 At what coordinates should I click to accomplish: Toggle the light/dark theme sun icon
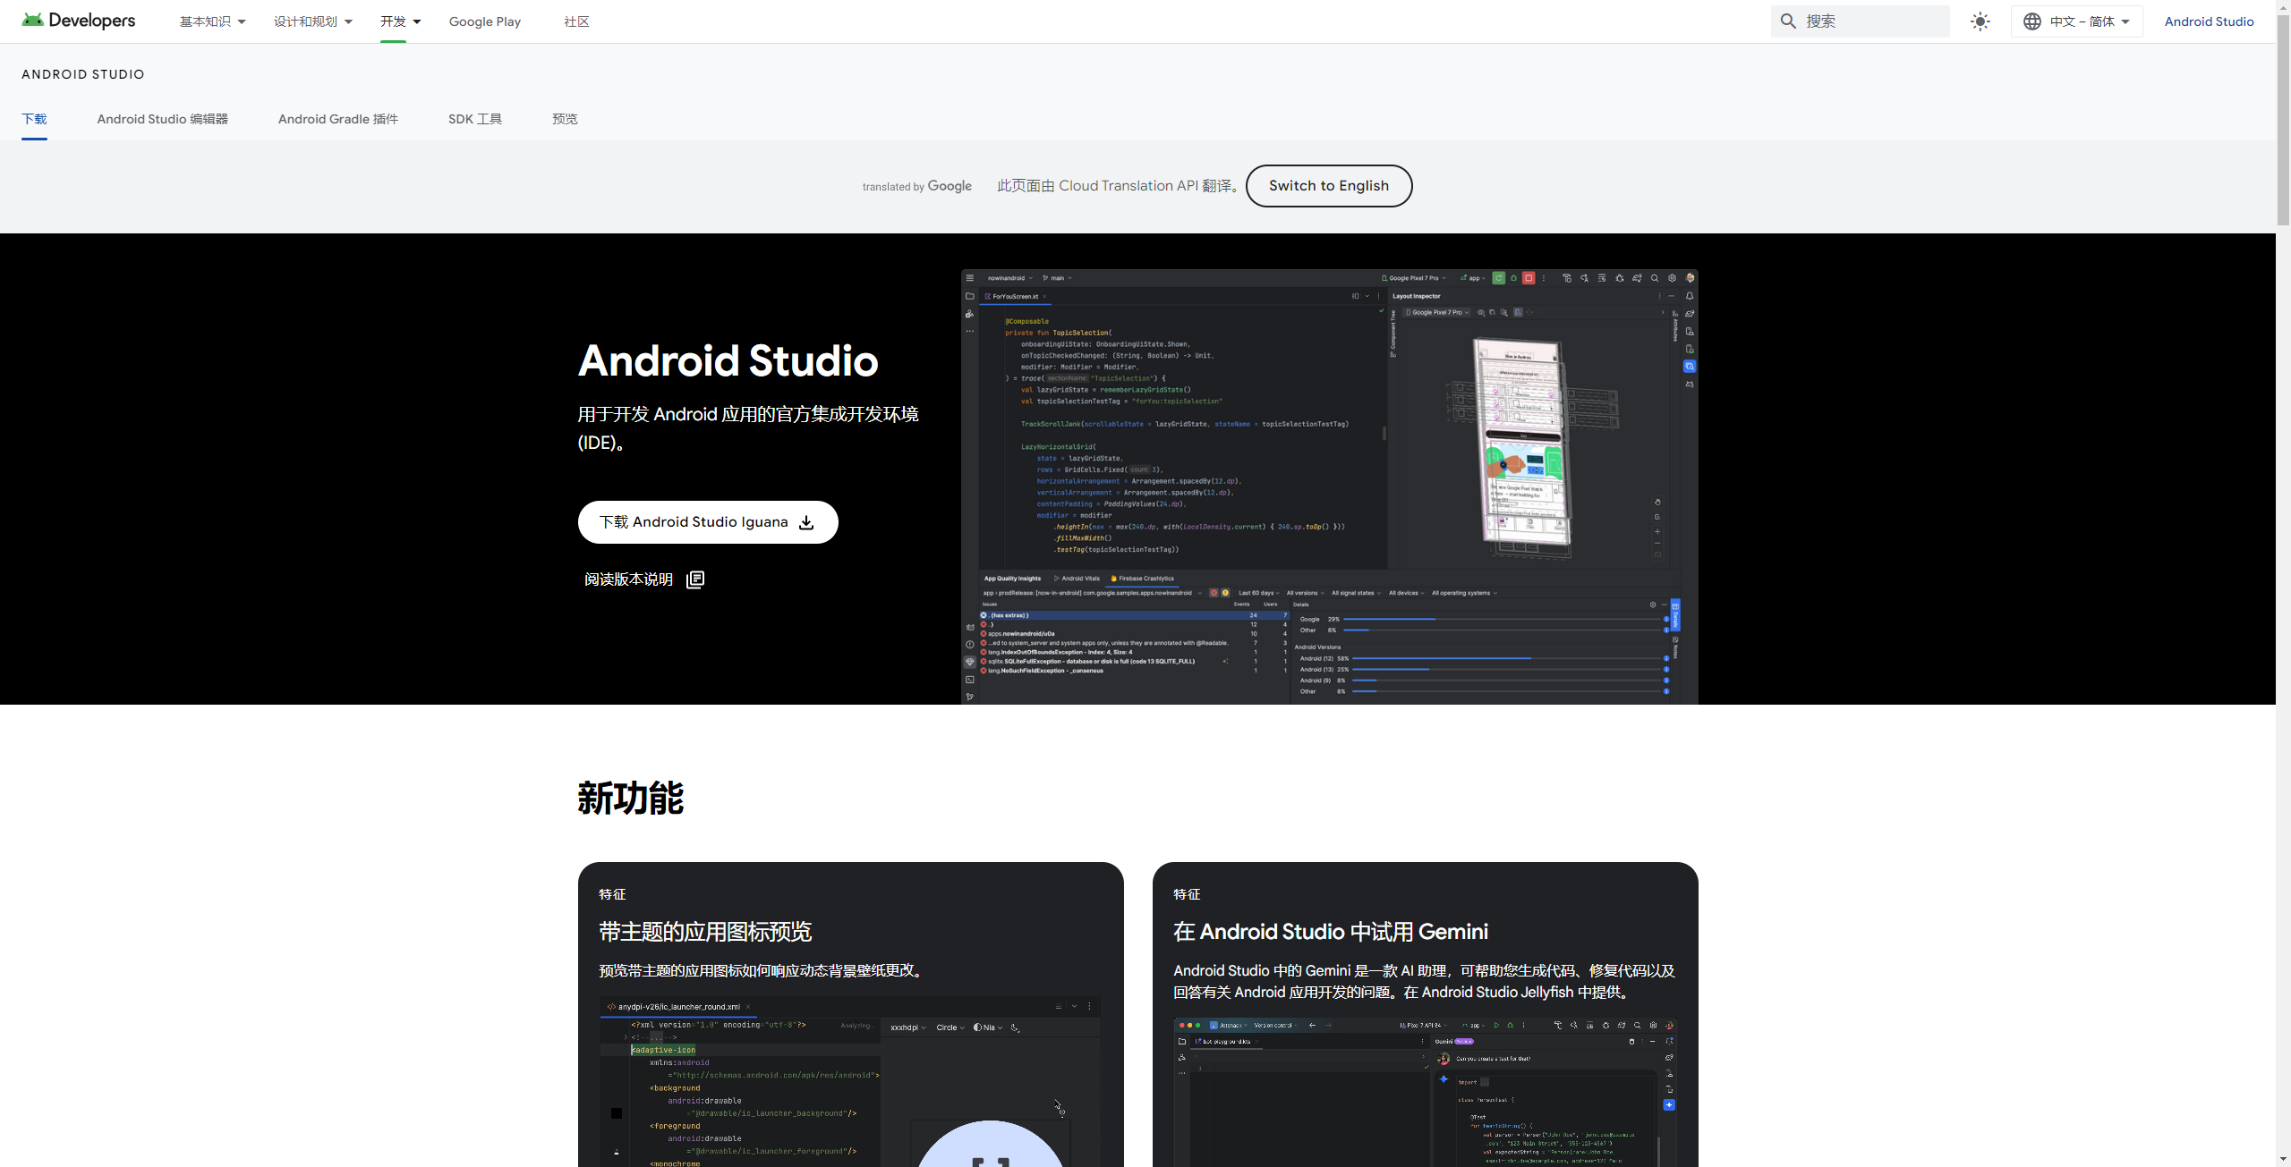click(1980, 21)
